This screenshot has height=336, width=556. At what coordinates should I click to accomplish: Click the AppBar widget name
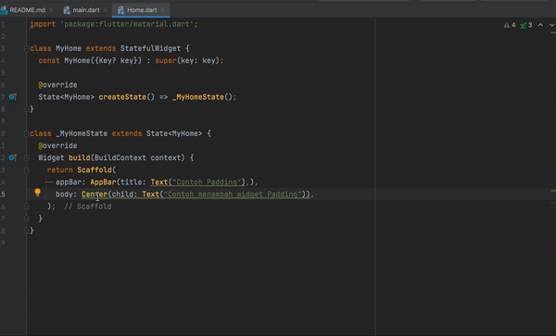[103, 182]
